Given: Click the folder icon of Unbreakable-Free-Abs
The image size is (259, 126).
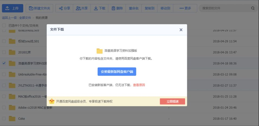Looking at the screenshot, I should click(x=12, y=74).
